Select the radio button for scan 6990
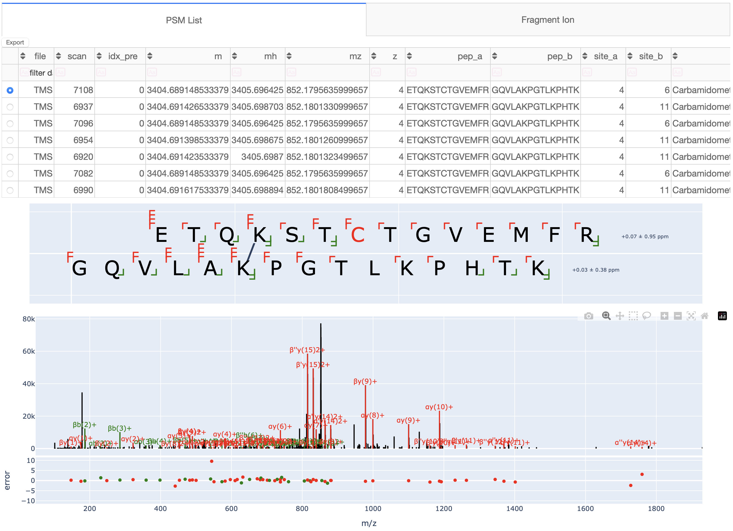Image resolution: width=733 pixels, height=531 pixels. click(10, 190)
